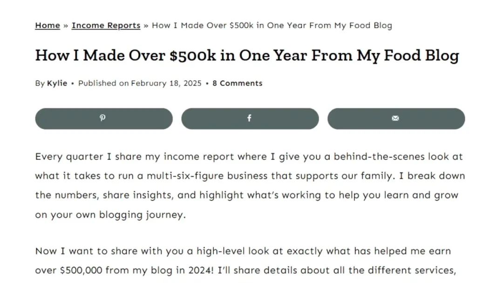
Task: Click the "By" label before author name
Action: [40, 83]
